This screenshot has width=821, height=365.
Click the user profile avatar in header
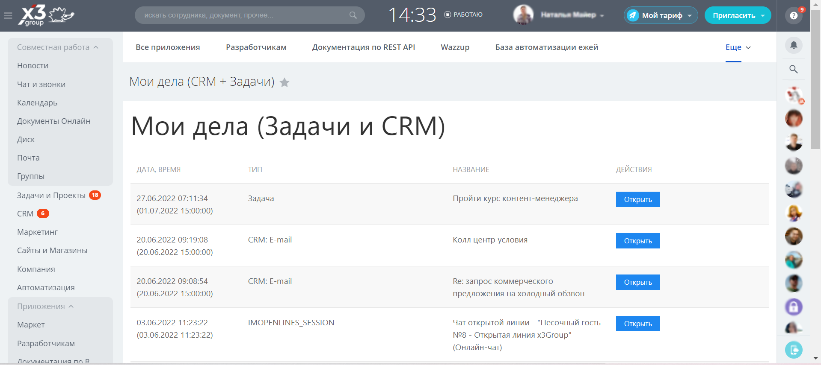pyautogui.click(x=523, y=15)
